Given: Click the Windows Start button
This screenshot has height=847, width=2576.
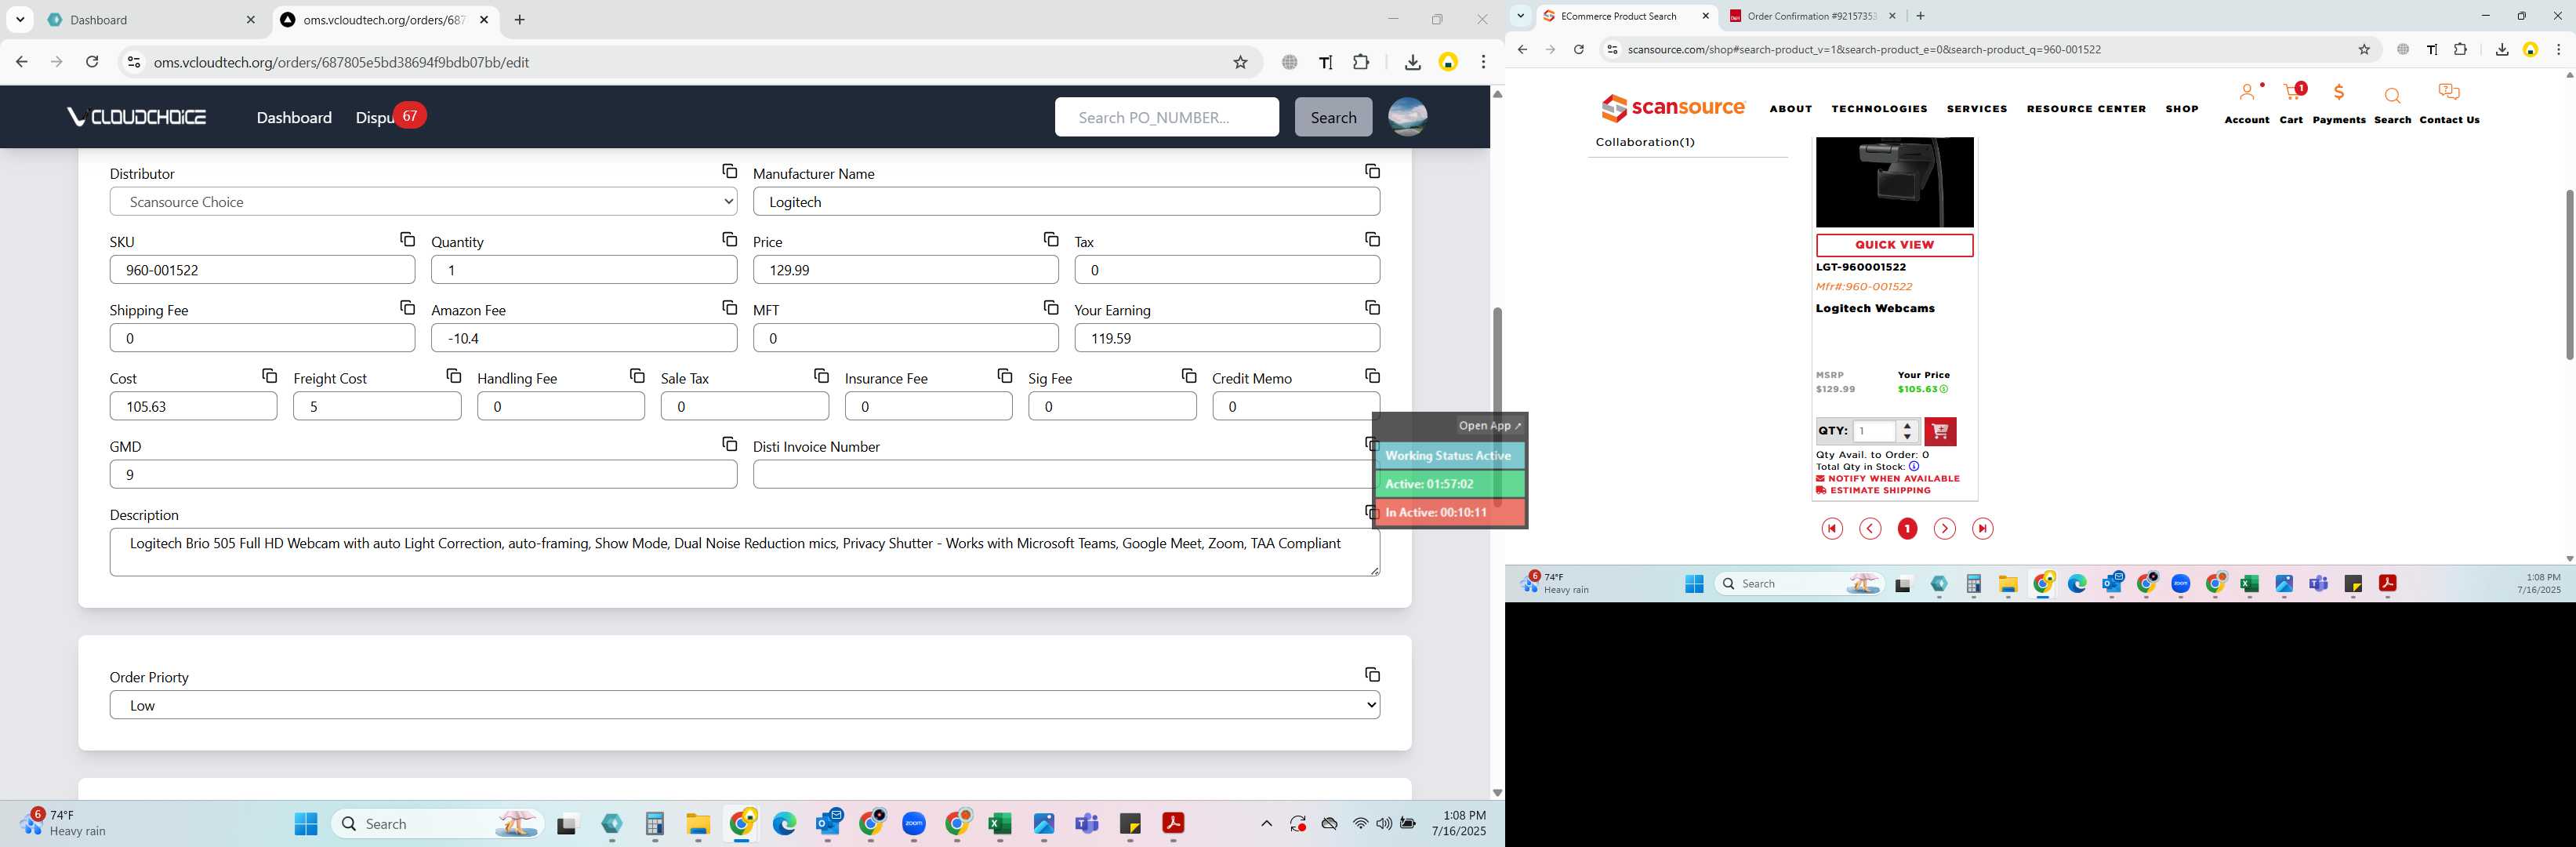Looking at the screenshot, I should [306, 824].
